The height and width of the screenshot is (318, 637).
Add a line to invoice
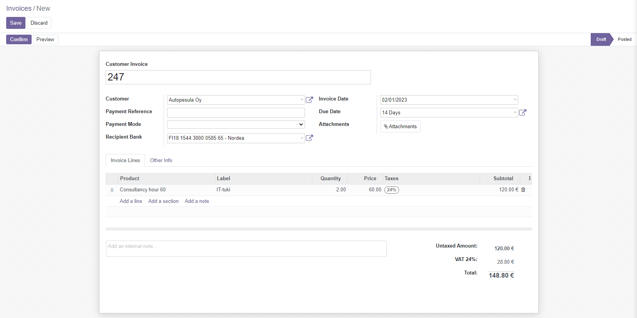pyautogui.click(x=131, y=201)
